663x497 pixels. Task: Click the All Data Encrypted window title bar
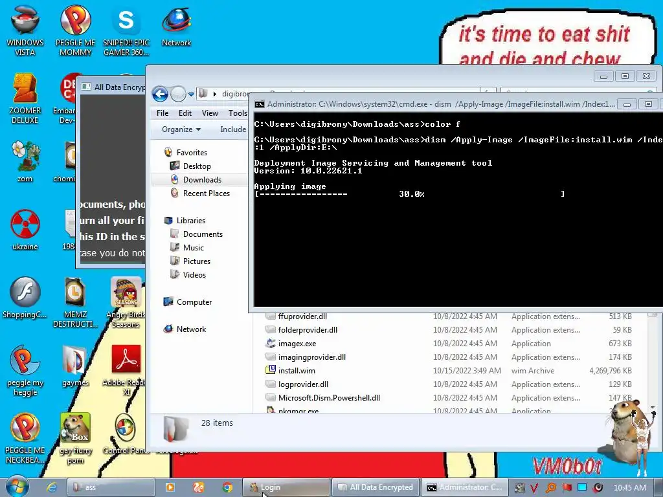(112, 87)
